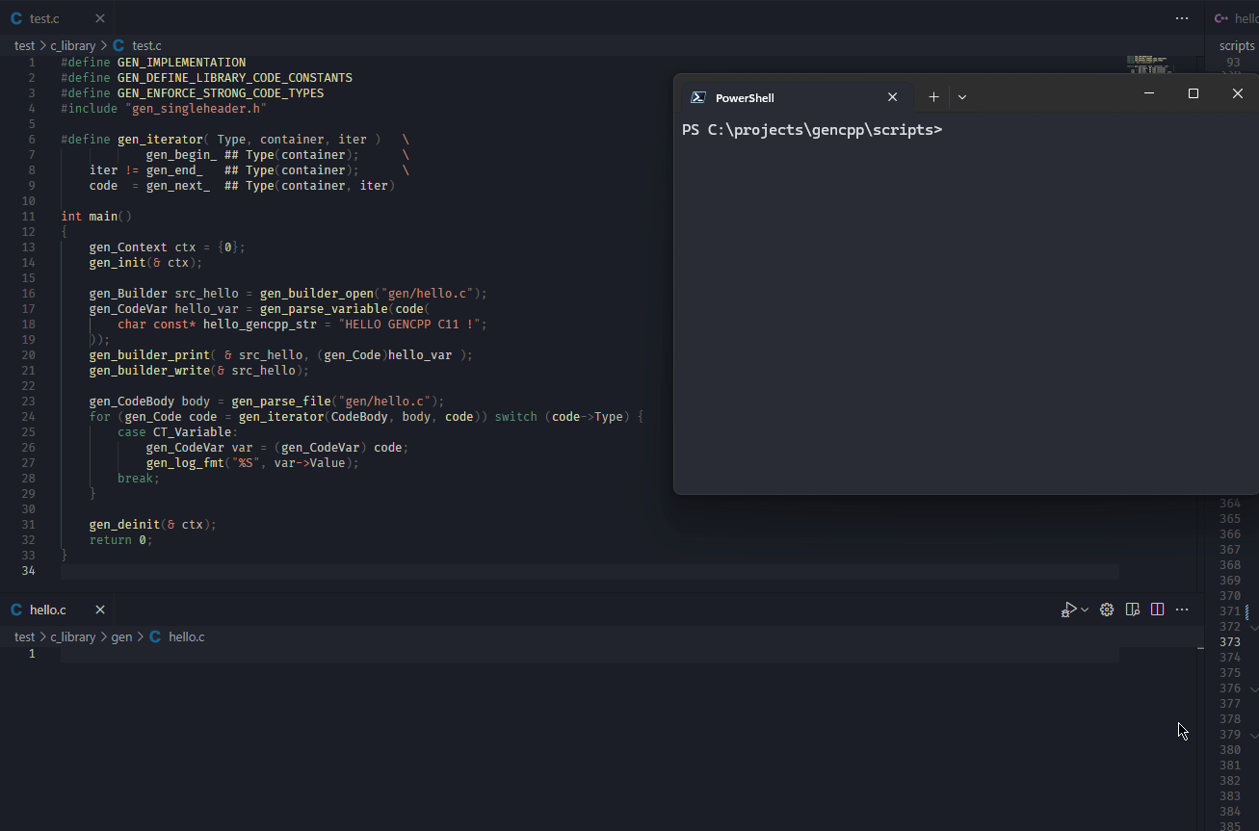The width and height of the screenshot is (1259, 831).
Task: Split the hello.c editor right
Action: pos(1158,610)
